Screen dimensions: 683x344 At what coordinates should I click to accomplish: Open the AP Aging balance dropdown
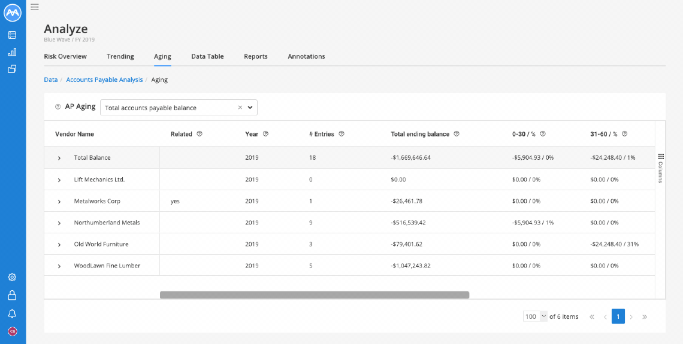[x=179, y=108]
